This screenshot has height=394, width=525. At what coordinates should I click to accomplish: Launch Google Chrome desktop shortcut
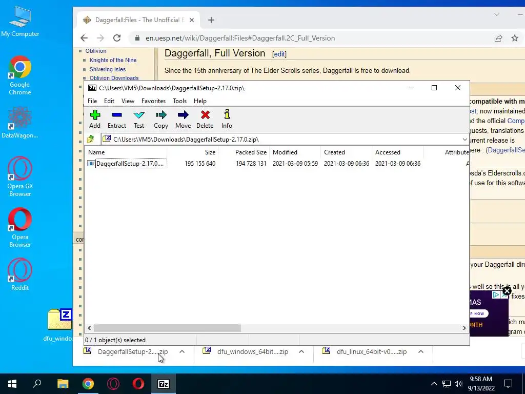(x=20, y=76)
